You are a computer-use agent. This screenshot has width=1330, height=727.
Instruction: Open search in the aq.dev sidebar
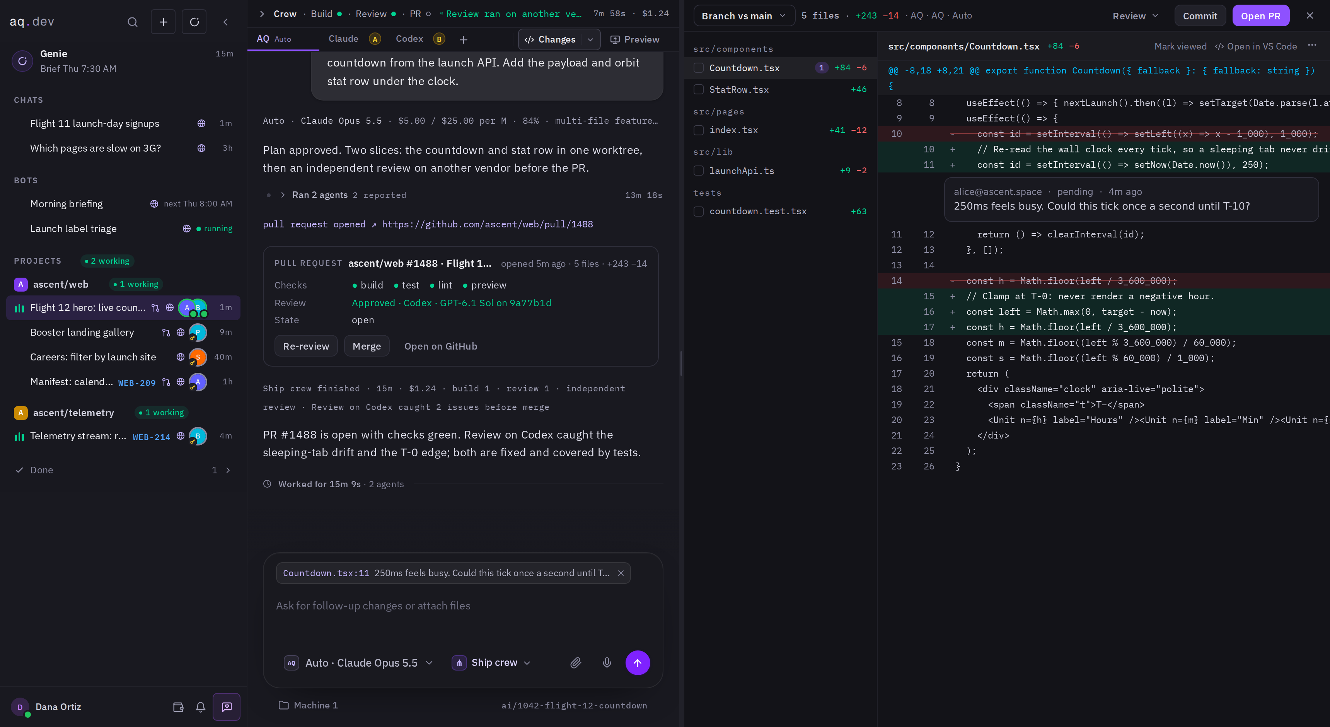[132, 22]
